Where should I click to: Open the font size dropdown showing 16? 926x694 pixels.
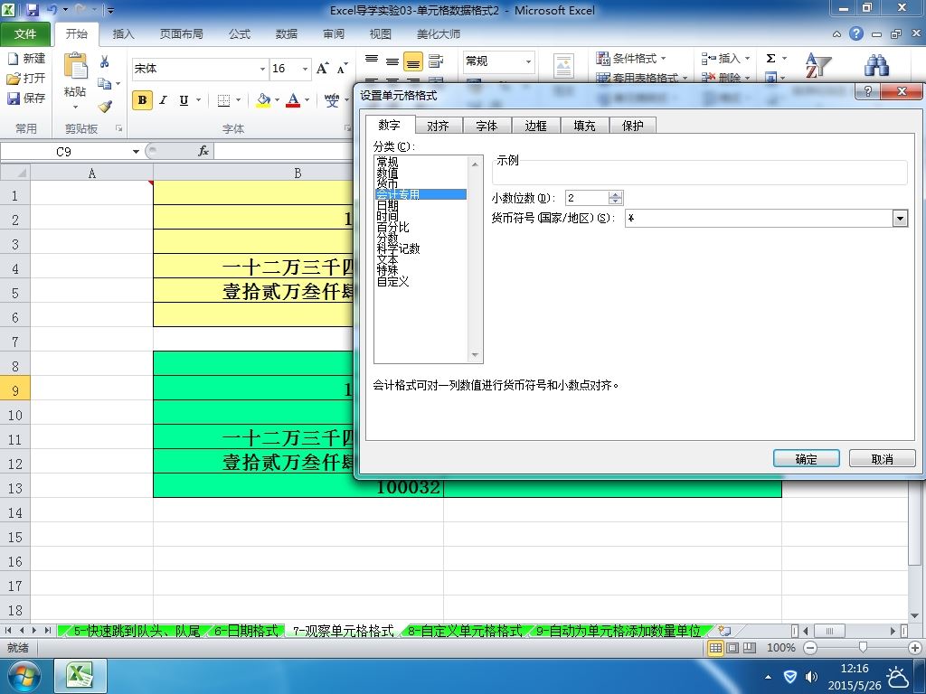[306, 69]
